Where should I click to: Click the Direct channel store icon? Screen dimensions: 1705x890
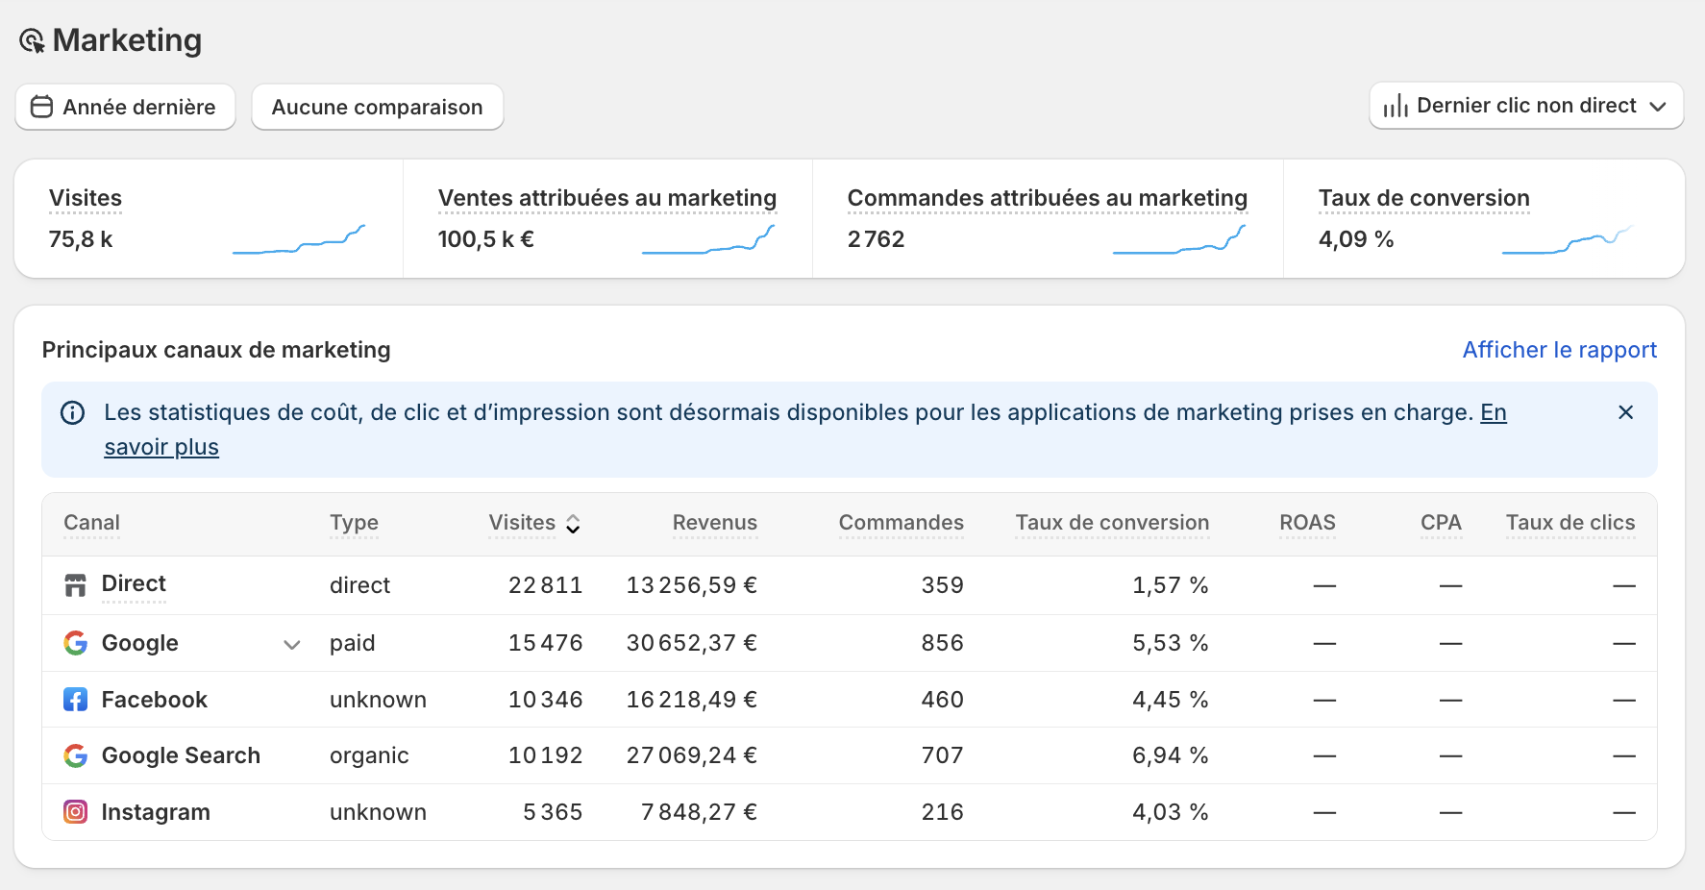click(x=75, y=585)
